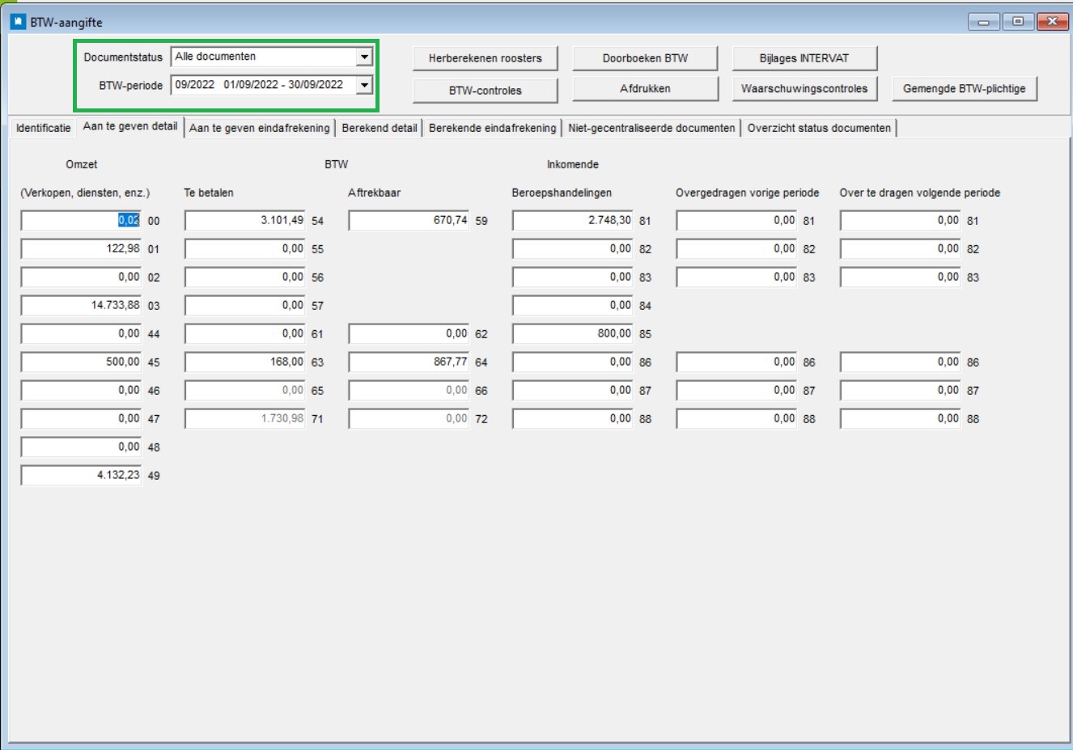Open the Berekende eindafrekening tab
This screenshot has width=1073, height=750.
tap(493, 128)
